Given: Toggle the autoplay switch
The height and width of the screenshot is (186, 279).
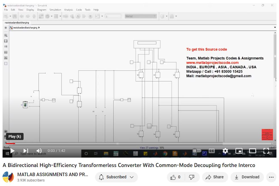Looking at the screenshot, I should pos(196,151).
